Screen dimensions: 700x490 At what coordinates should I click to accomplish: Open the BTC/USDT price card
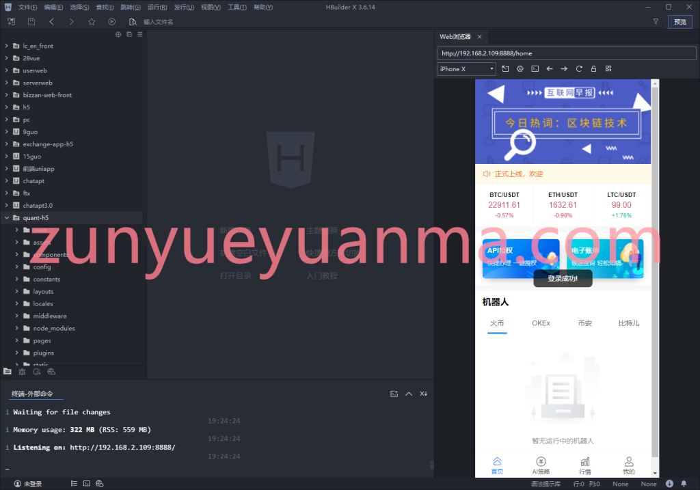pyautogui.click(x=504, y=205)
